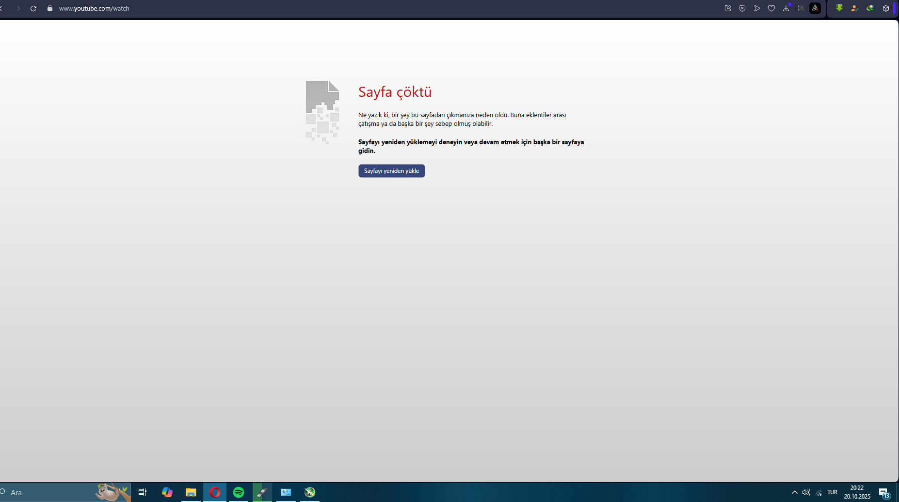Click the orange user with checkmark extension
899x502 pixels.
854,8
